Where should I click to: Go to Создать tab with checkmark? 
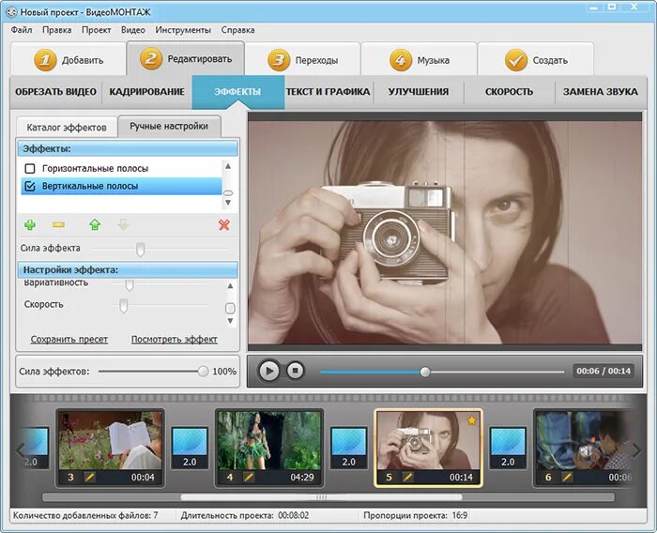(536, 60)
